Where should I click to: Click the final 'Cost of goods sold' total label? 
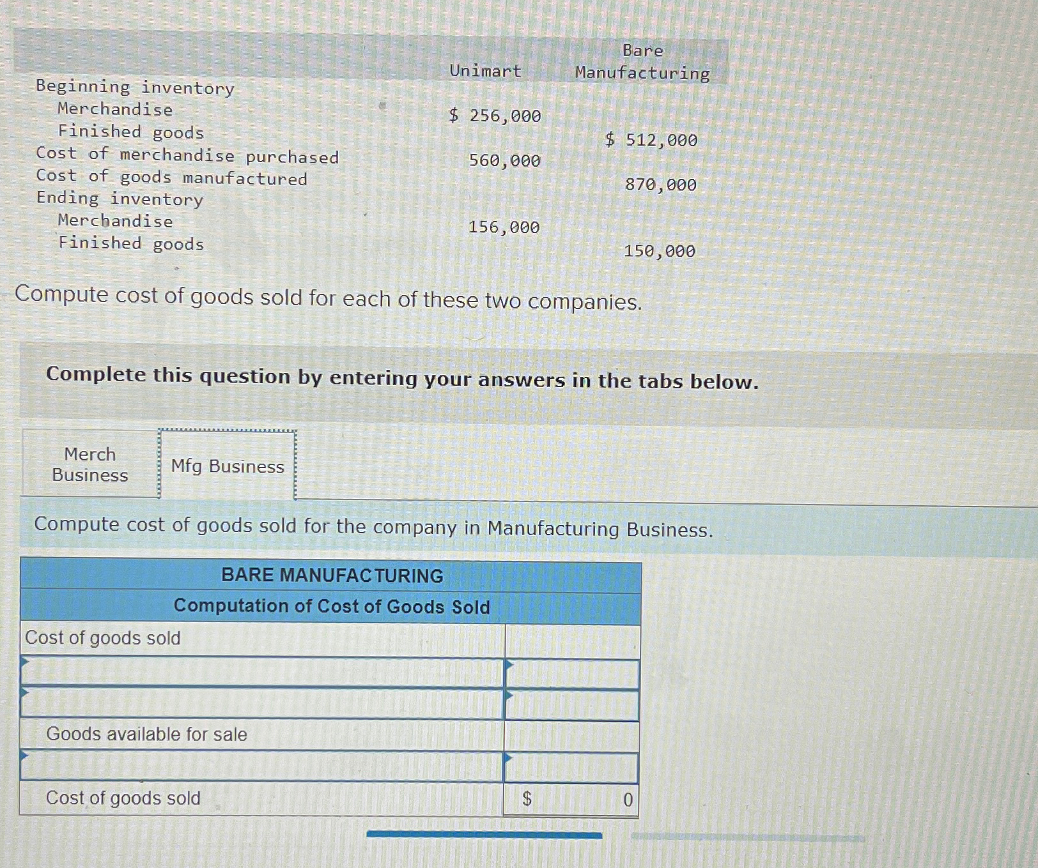[x=123, y=798]
